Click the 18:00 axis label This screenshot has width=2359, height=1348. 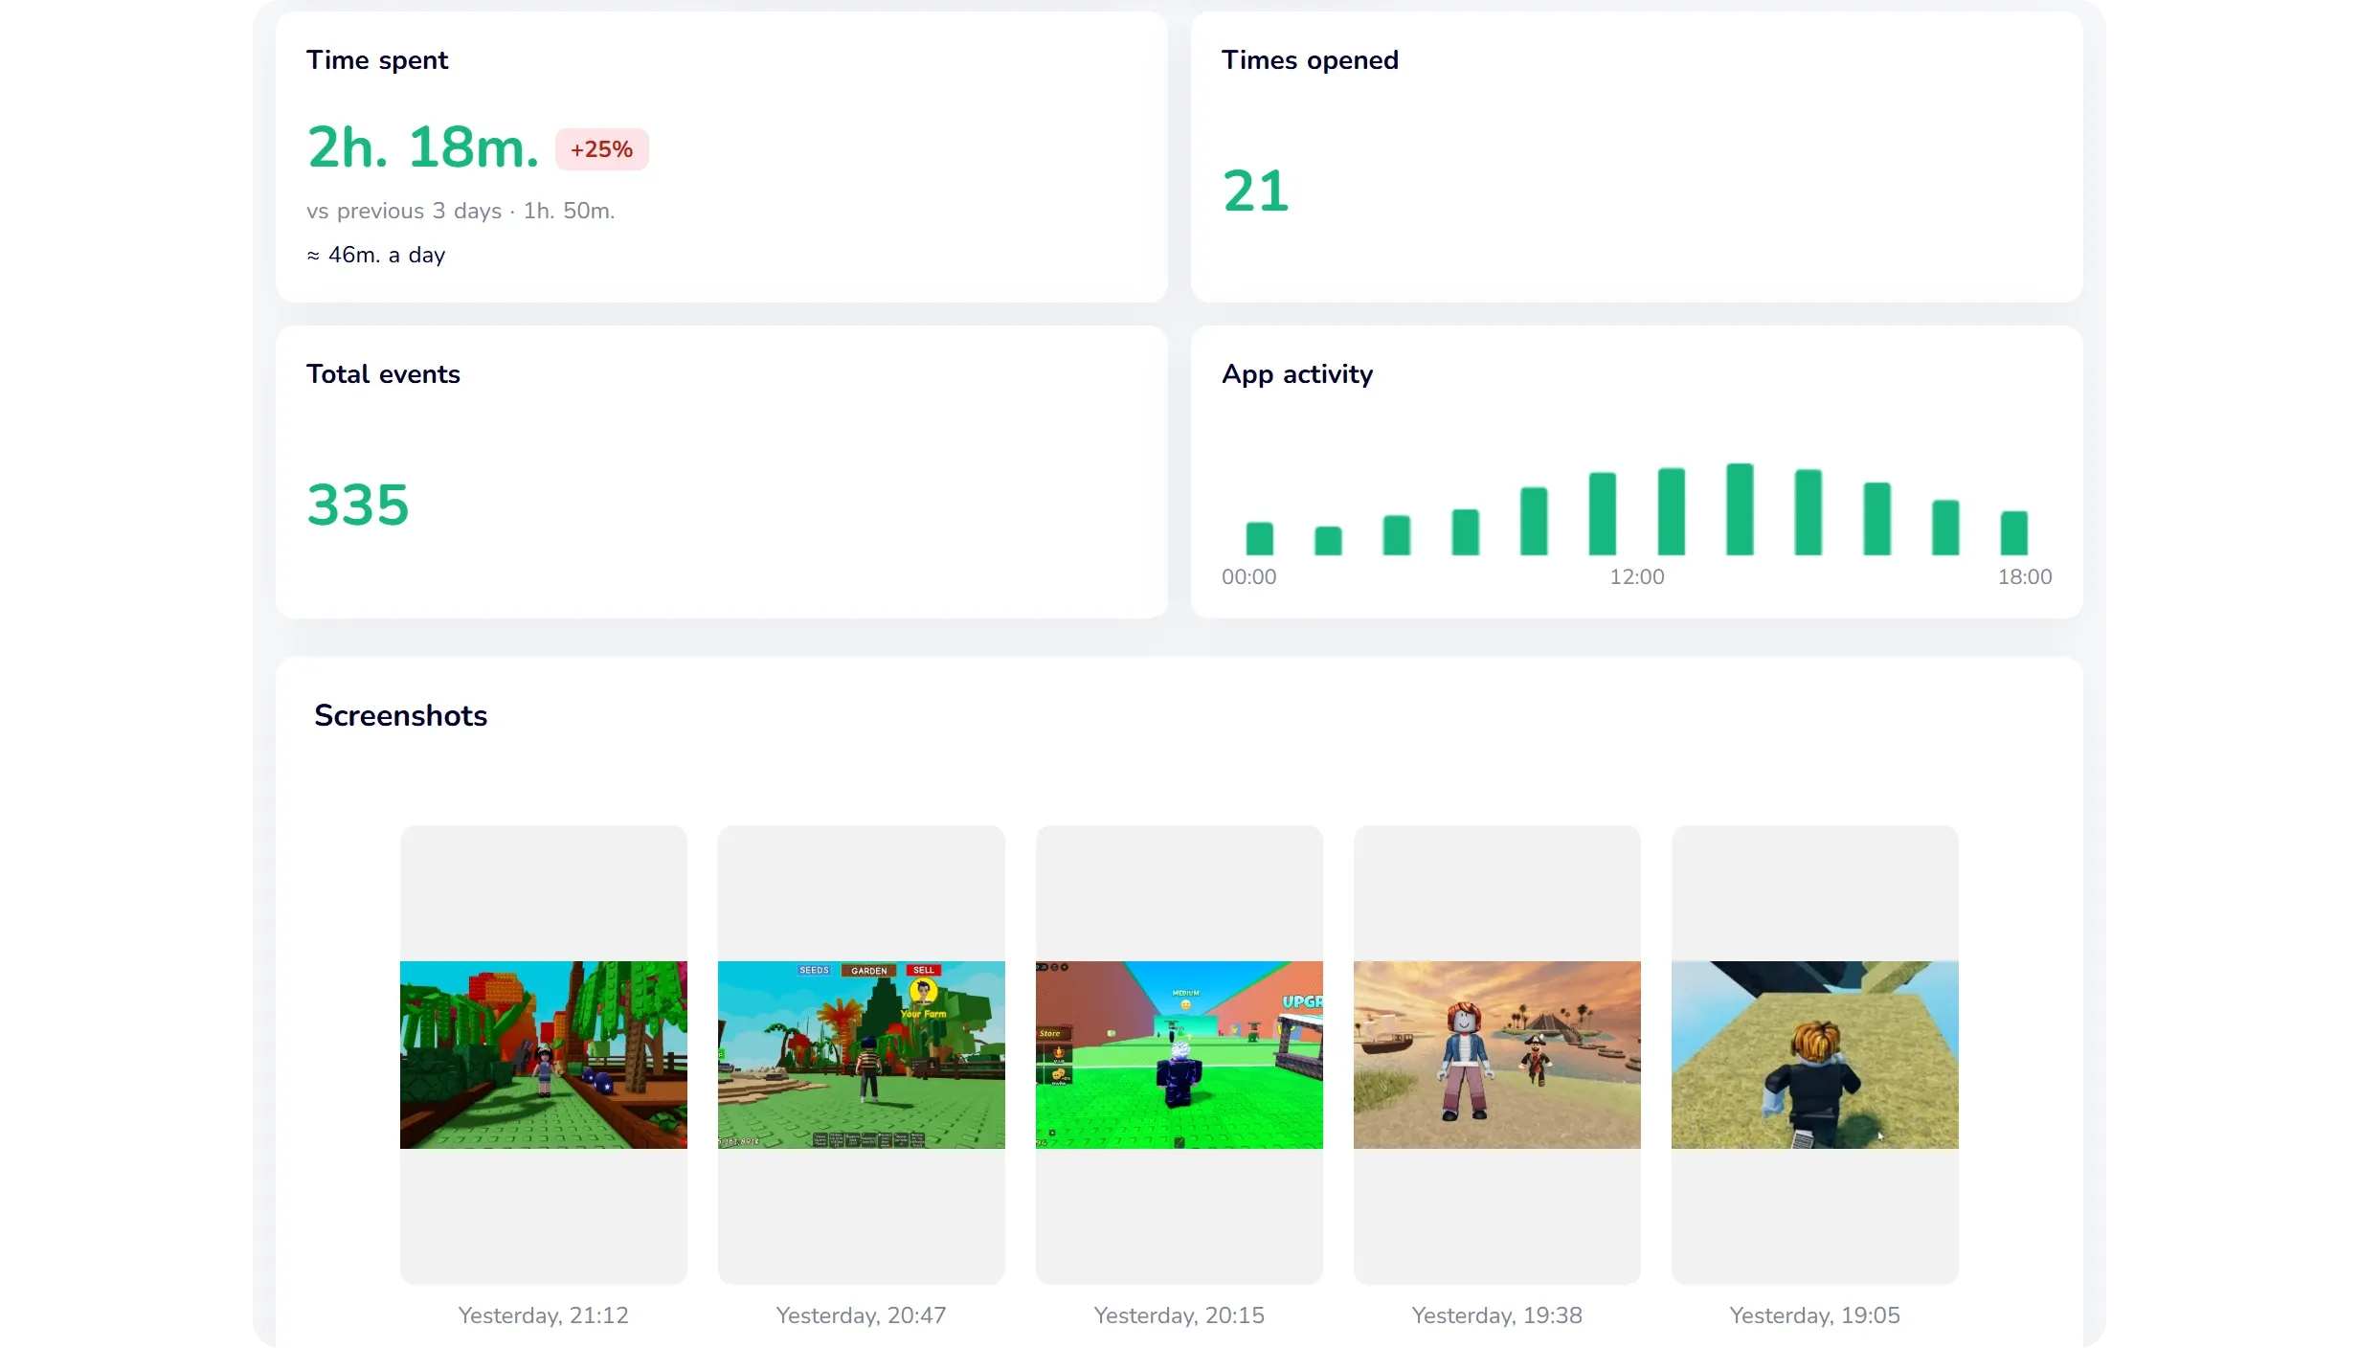click(2025, 577)
